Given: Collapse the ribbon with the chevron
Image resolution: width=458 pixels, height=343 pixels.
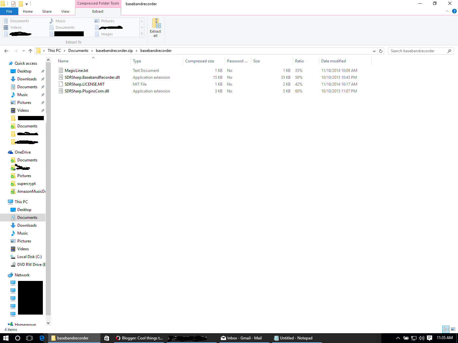Looking at the screenshot, I should pos(447,11).
